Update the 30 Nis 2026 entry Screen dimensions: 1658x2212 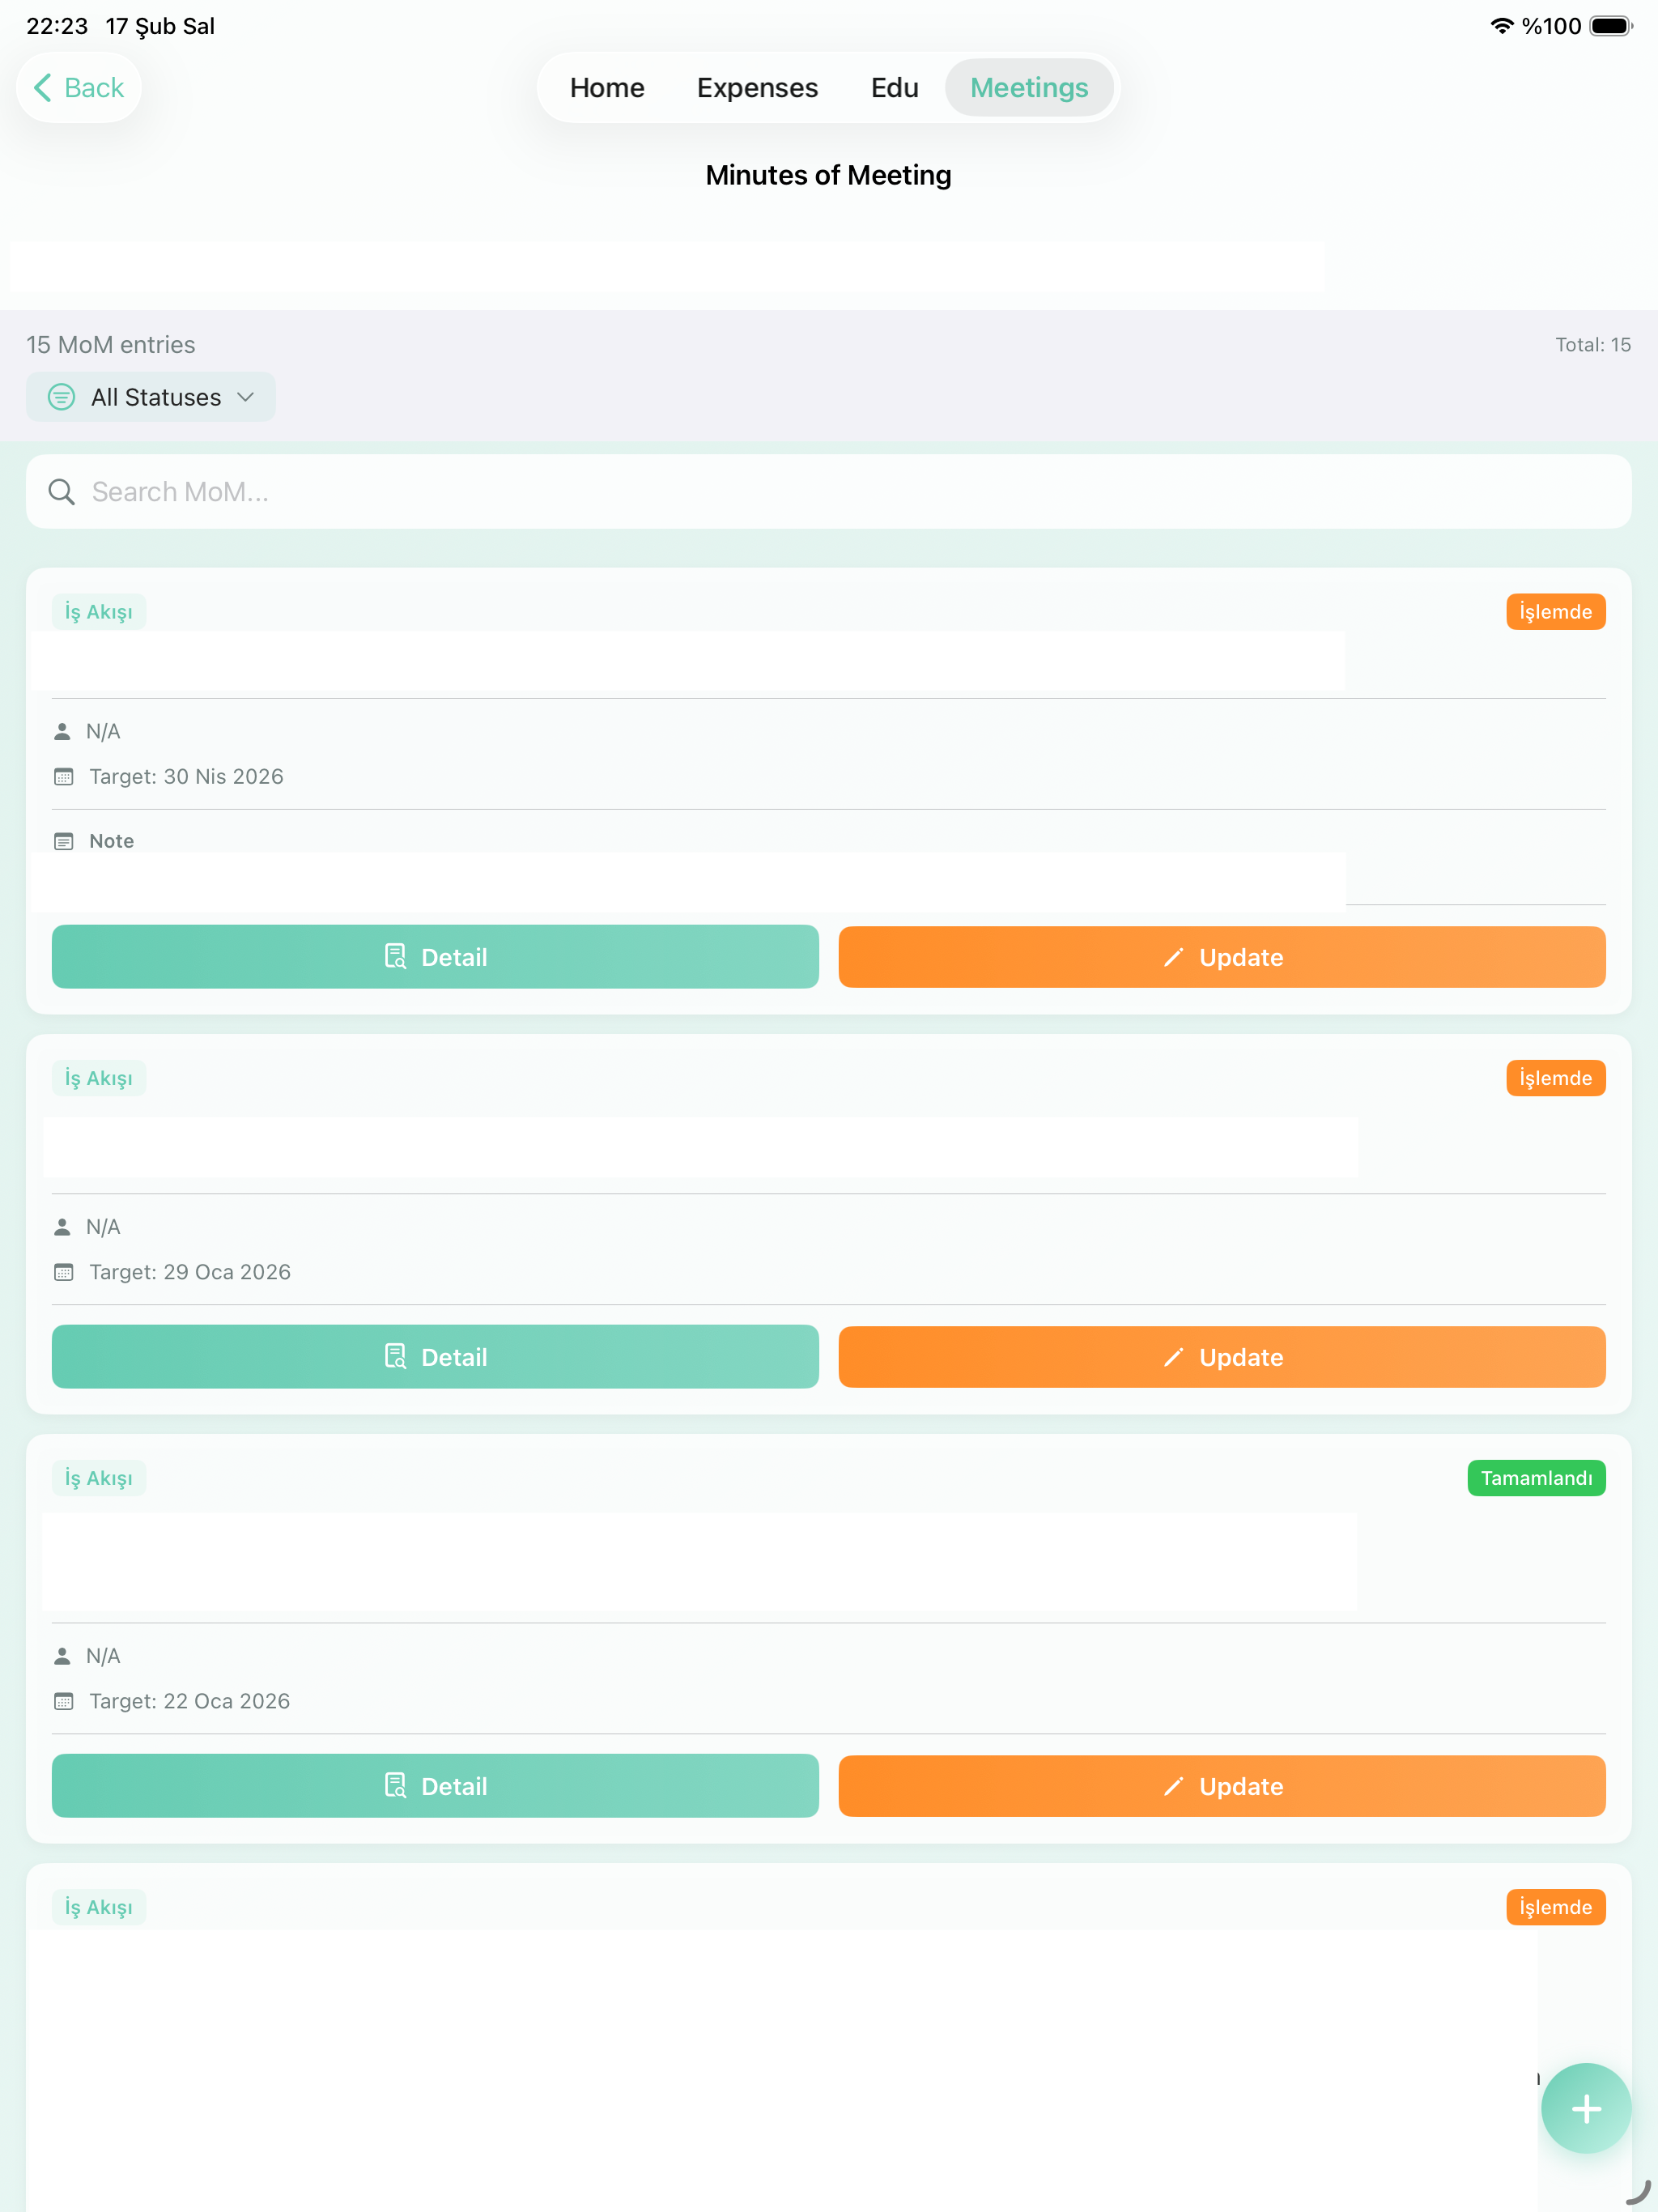click(x=1222, y=957)
